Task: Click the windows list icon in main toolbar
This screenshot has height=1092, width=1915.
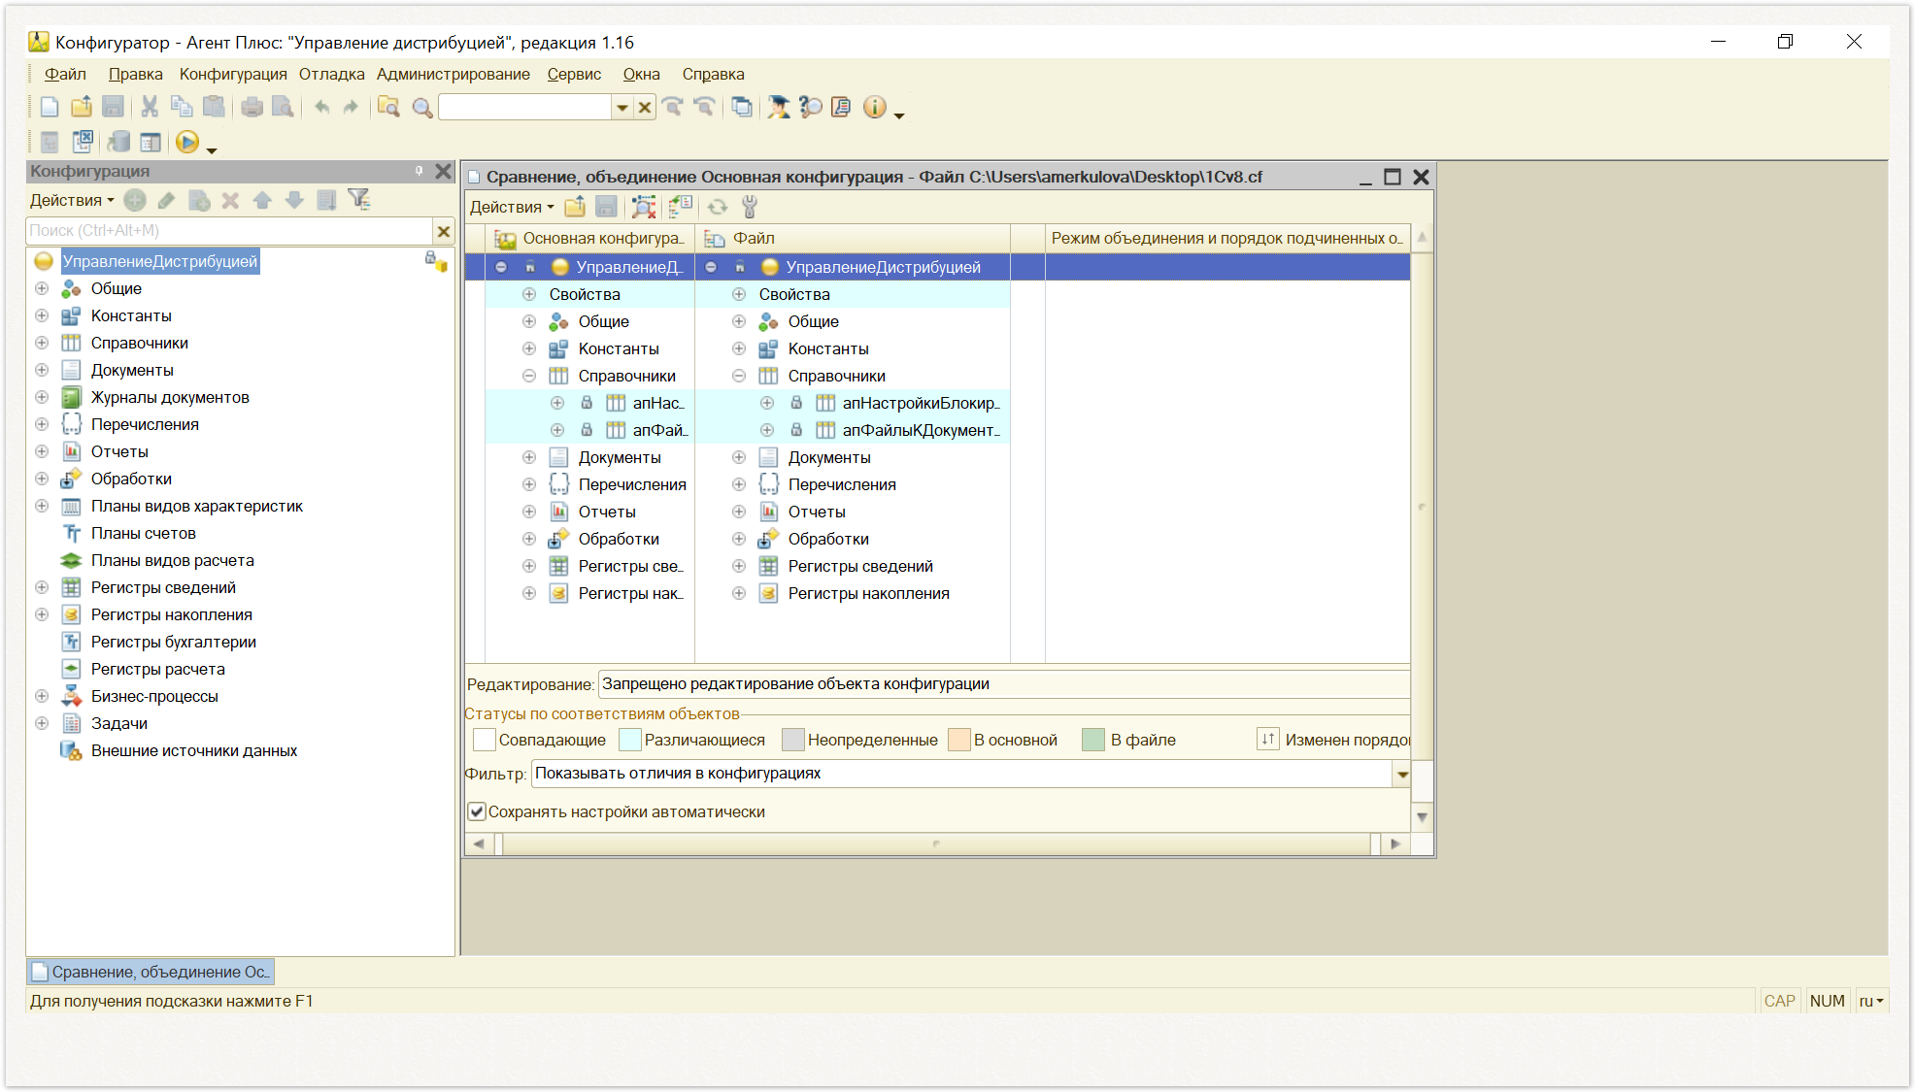Action: click(x=742, y=108)
